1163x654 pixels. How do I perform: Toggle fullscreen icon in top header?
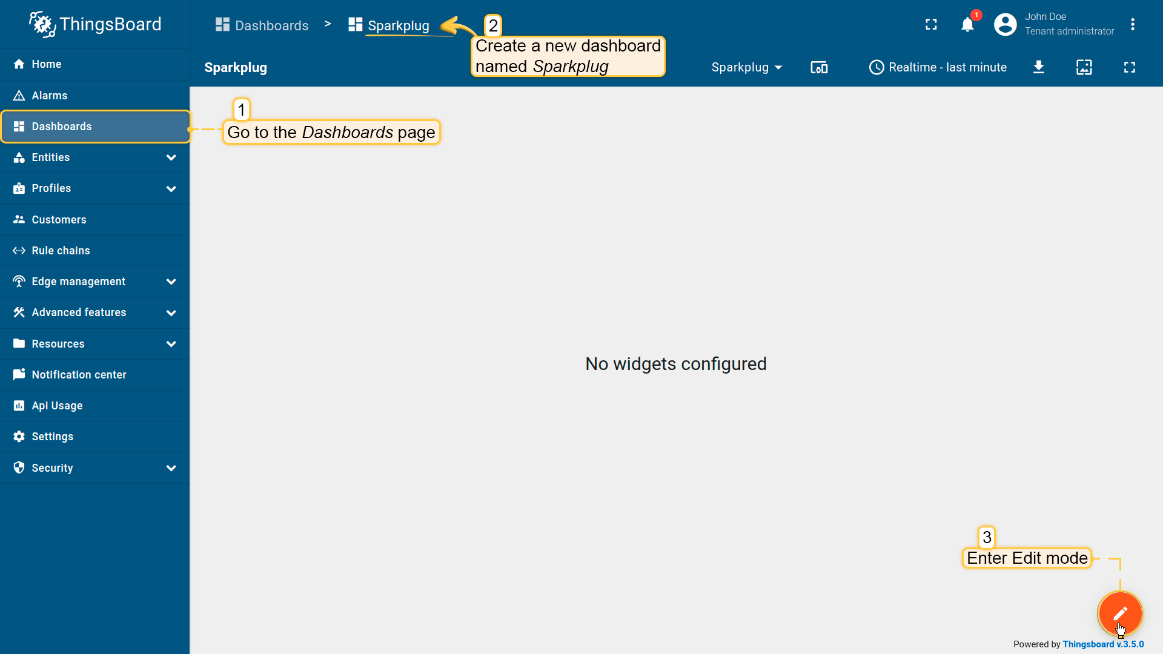tap(931, 25)
